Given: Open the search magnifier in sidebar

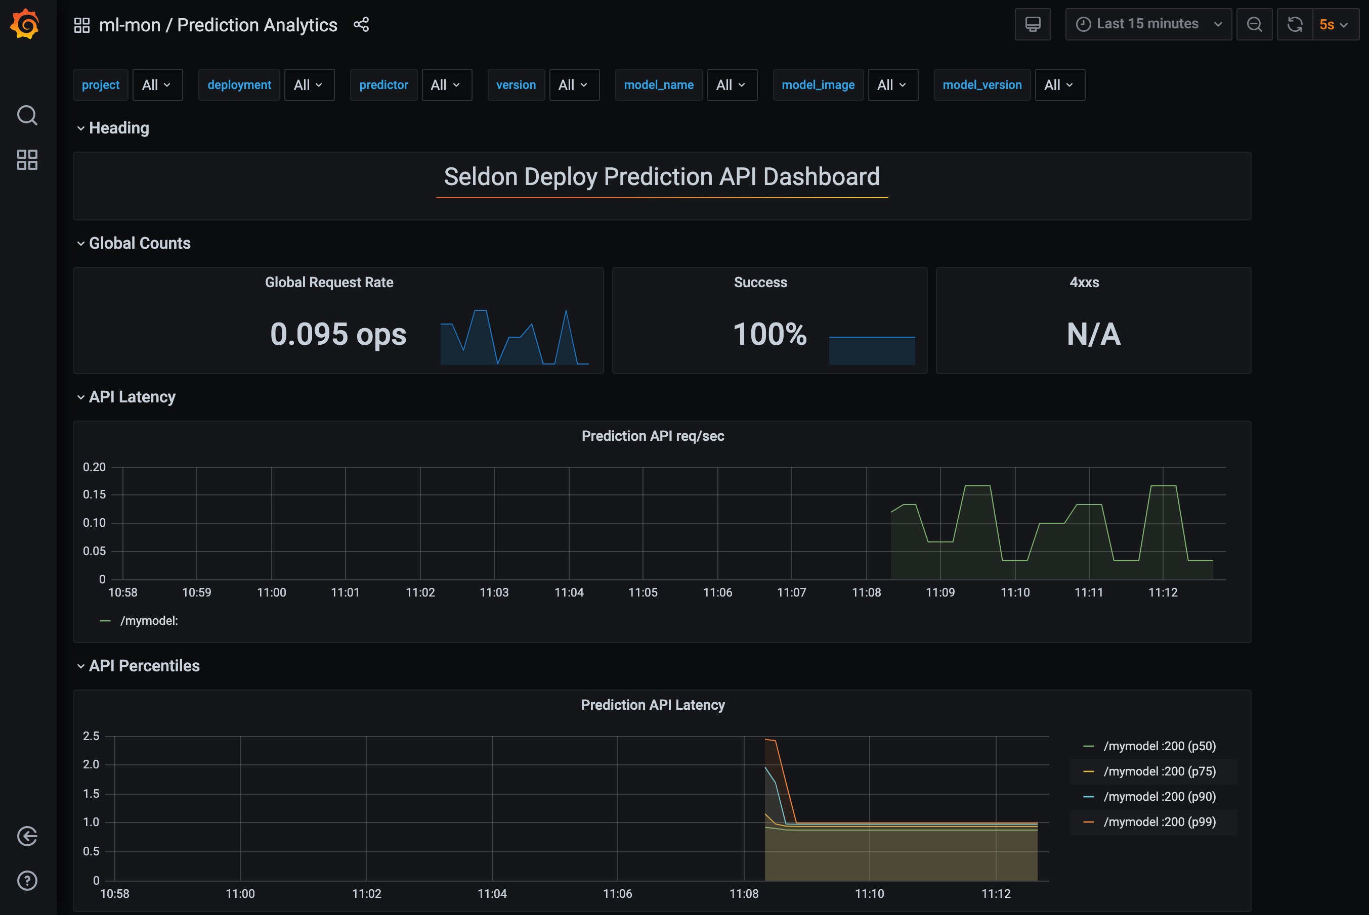Looking at the screenshot, I should tap(27, 116).
